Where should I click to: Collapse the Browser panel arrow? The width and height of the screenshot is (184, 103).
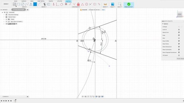[x=1, y=10]
